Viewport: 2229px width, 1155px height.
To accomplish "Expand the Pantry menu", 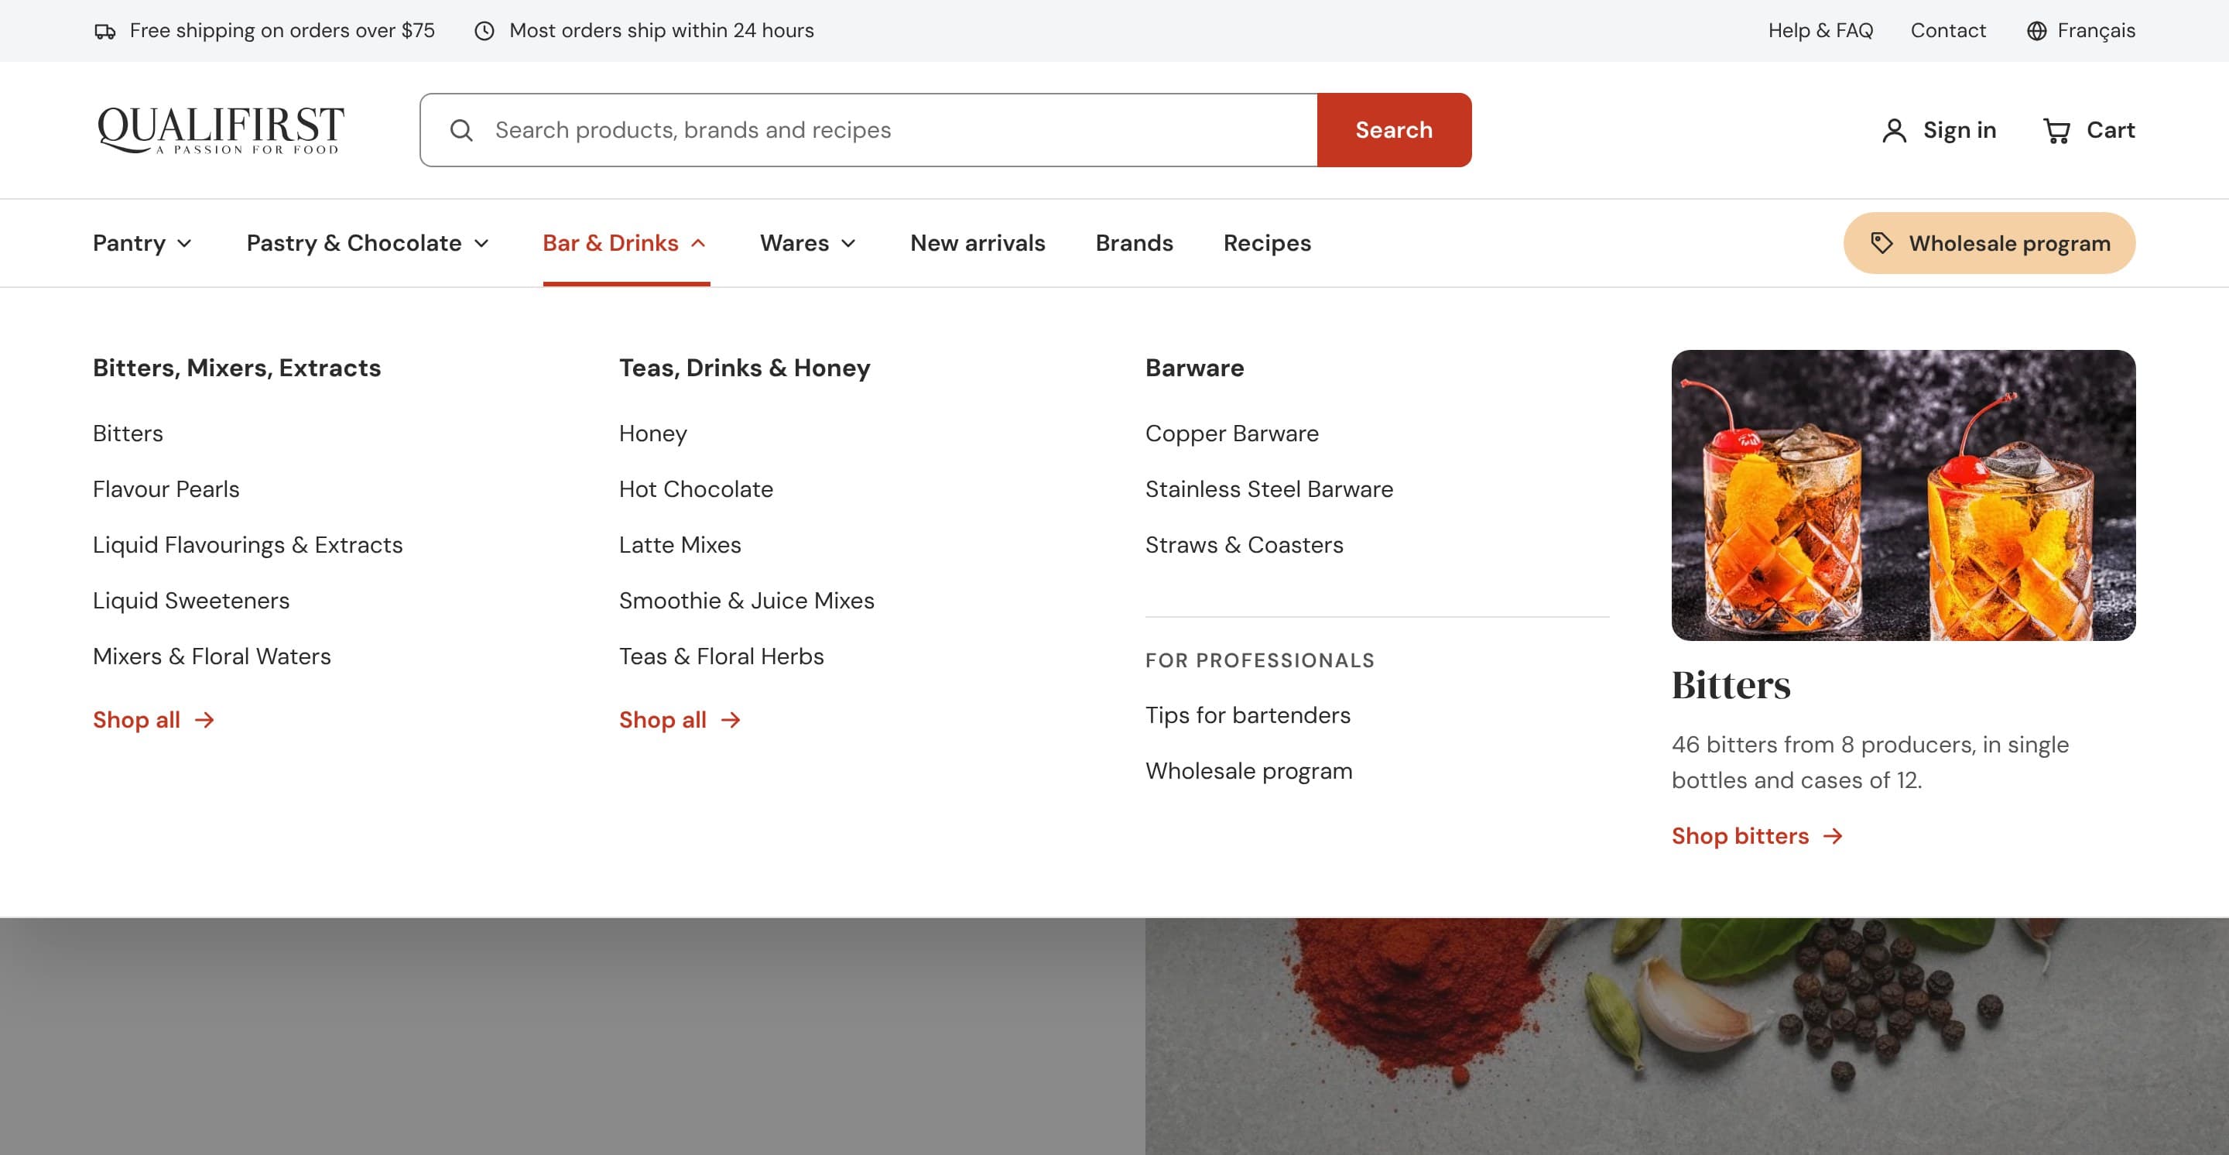I will pos(142,243).
